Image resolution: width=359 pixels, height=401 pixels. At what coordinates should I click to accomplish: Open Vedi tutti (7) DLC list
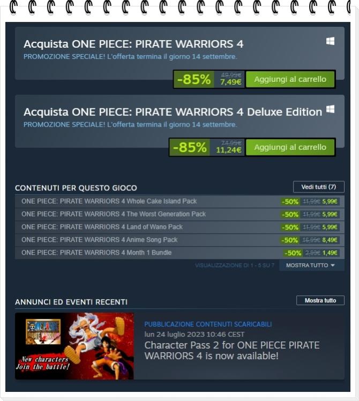(x=319, y=187)
